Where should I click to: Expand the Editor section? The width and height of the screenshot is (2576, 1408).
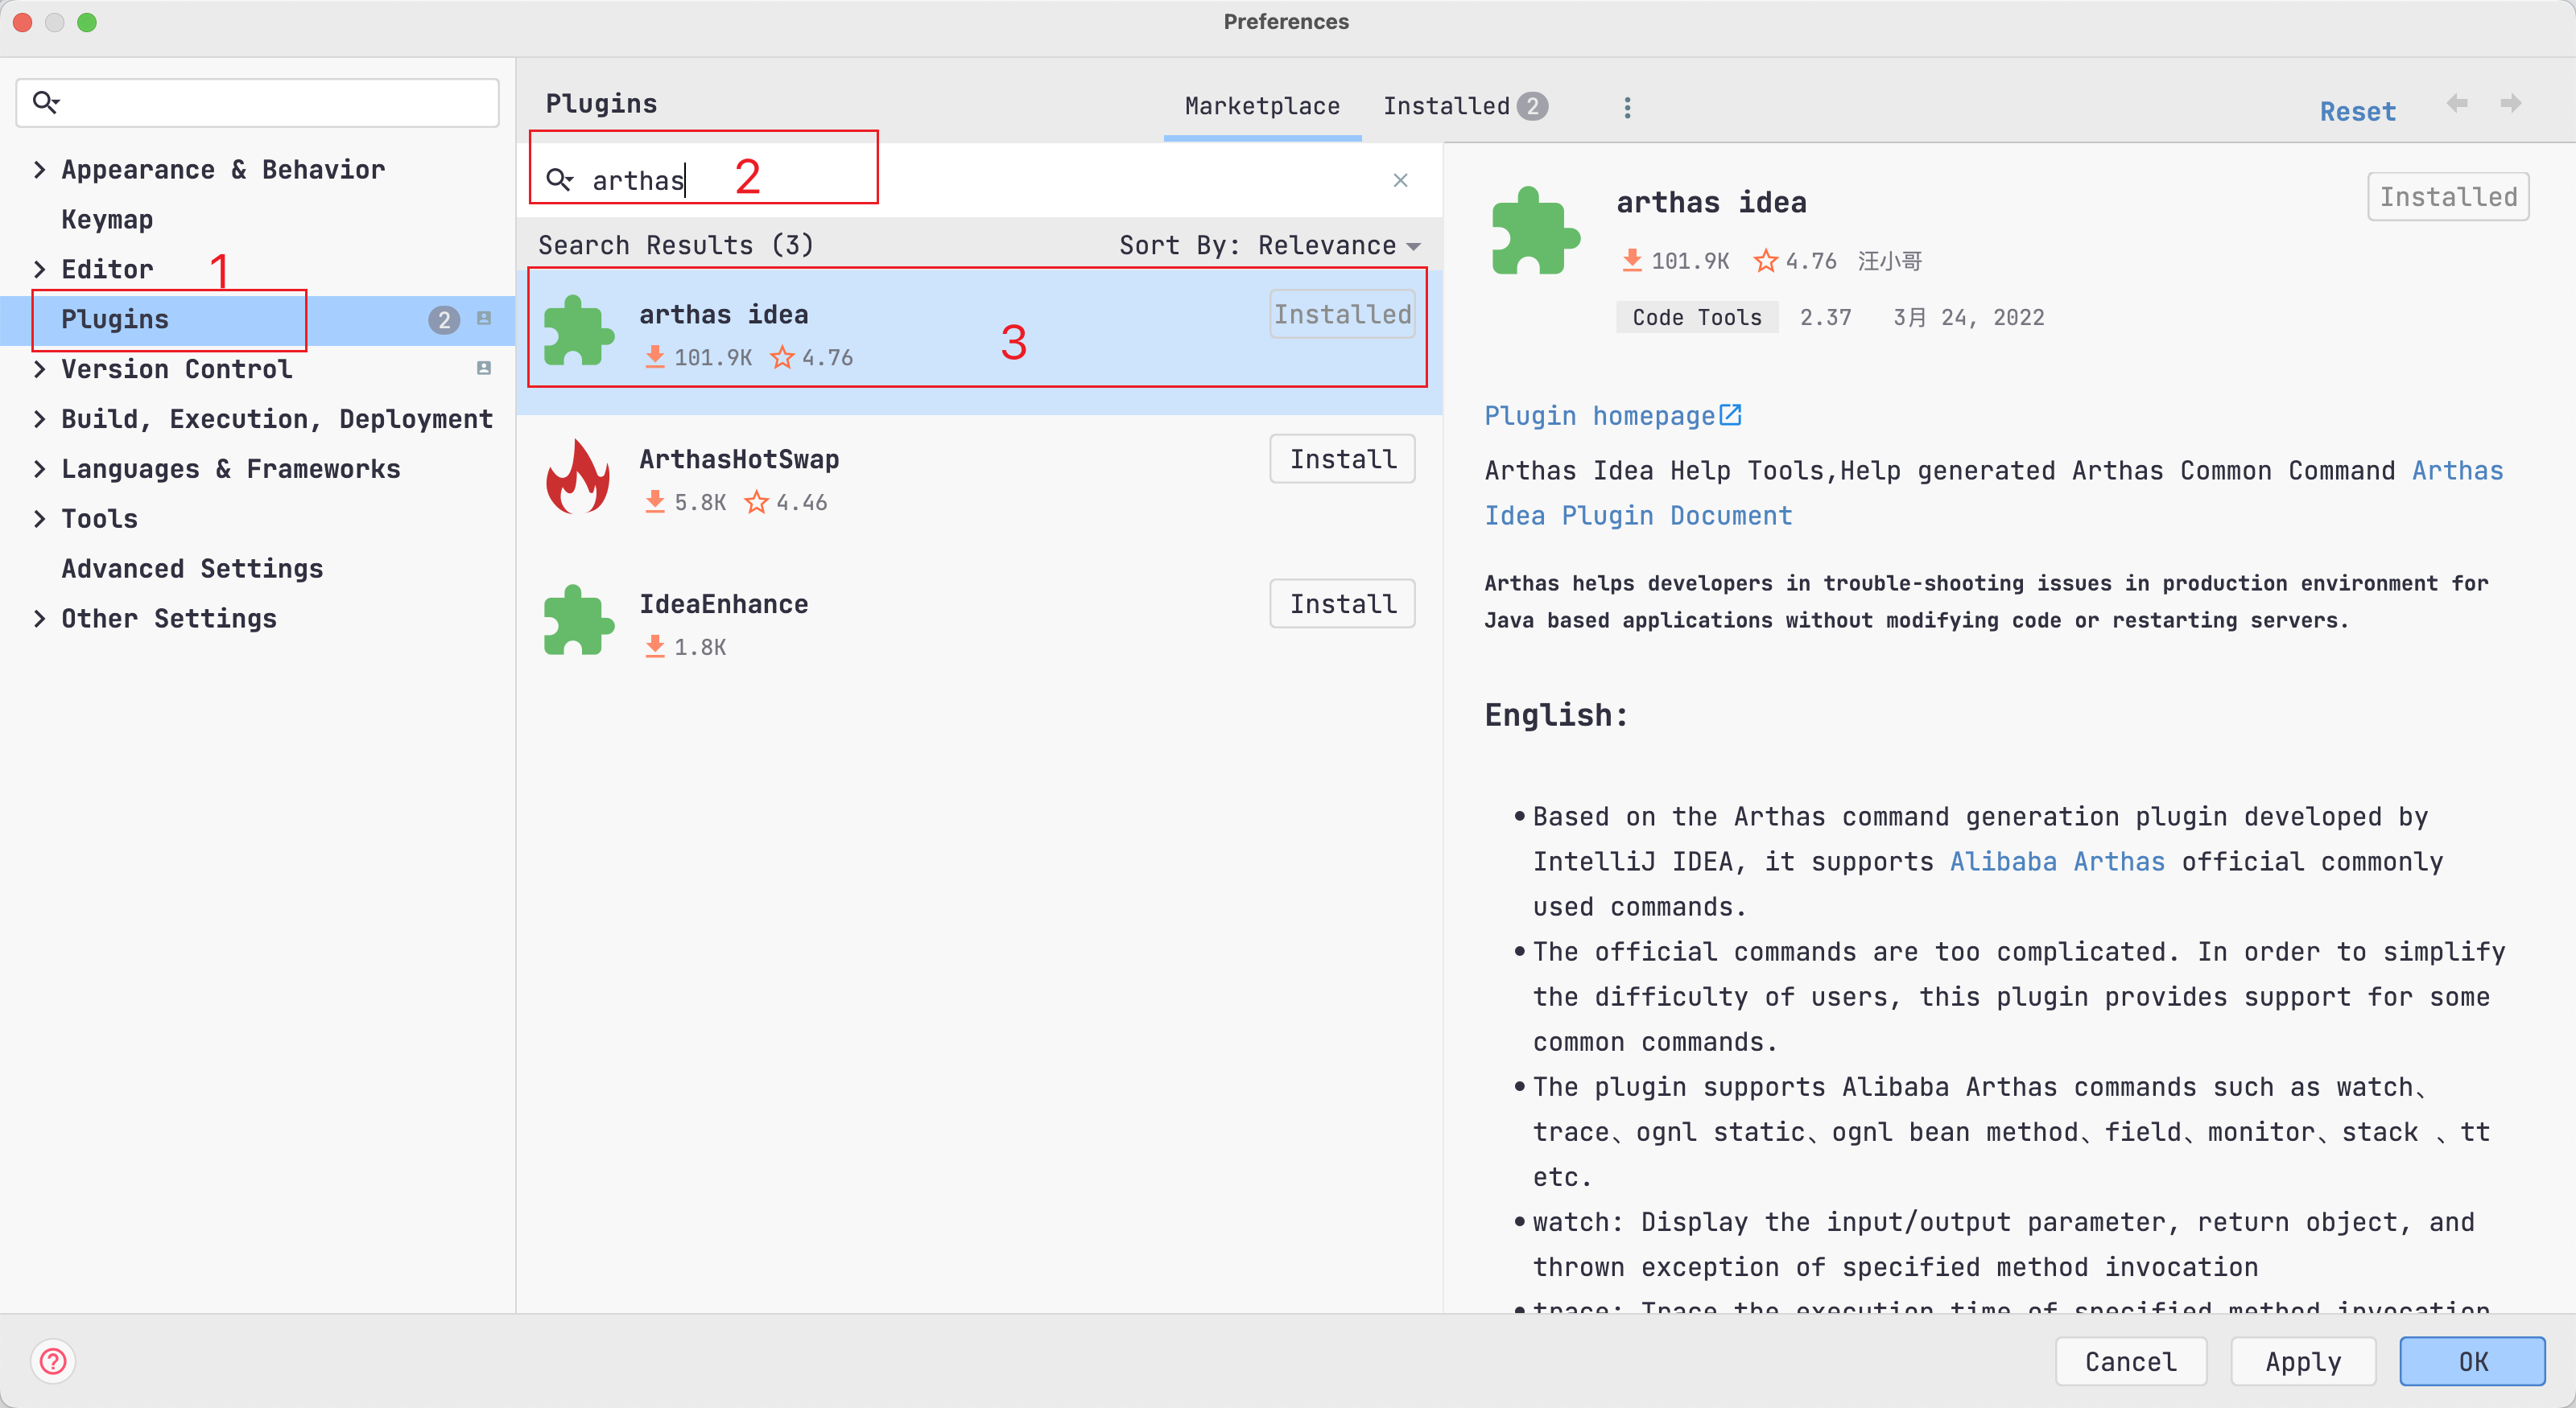[39, 269]
